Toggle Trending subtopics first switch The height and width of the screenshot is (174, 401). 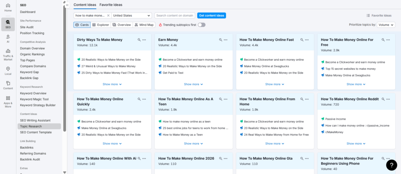click(x=202, y=25)
